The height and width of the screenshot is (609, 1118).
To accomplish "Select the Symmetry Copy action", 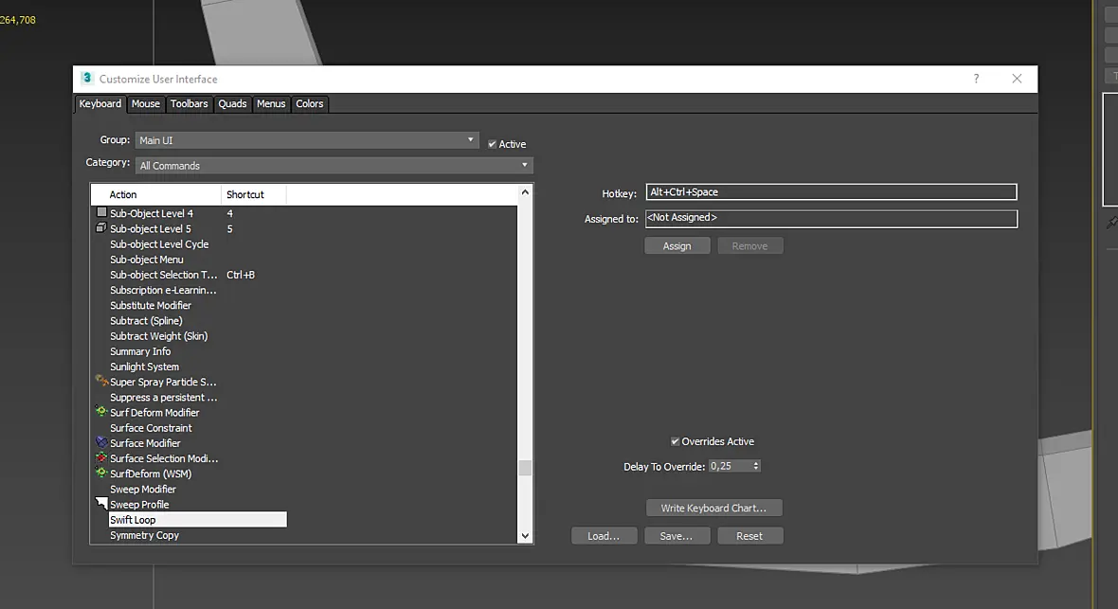I will [x=144, y=535].
